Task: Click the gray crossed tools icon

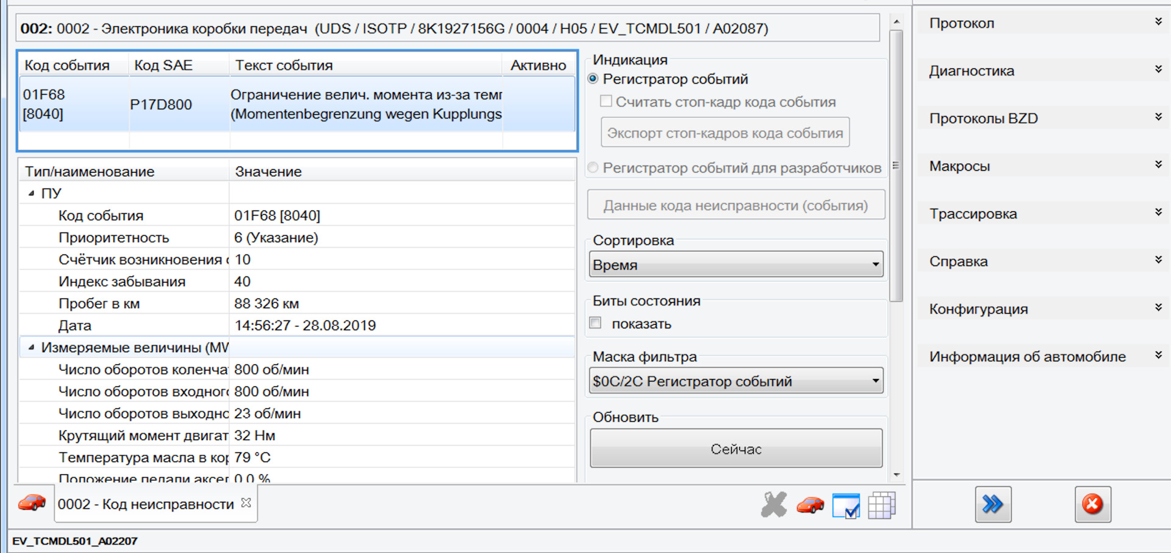Action: (x=774, y=505)
